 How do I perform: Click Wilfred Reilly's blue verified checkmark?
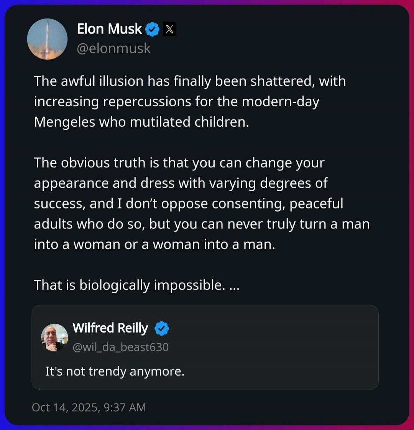coord(161,329)
